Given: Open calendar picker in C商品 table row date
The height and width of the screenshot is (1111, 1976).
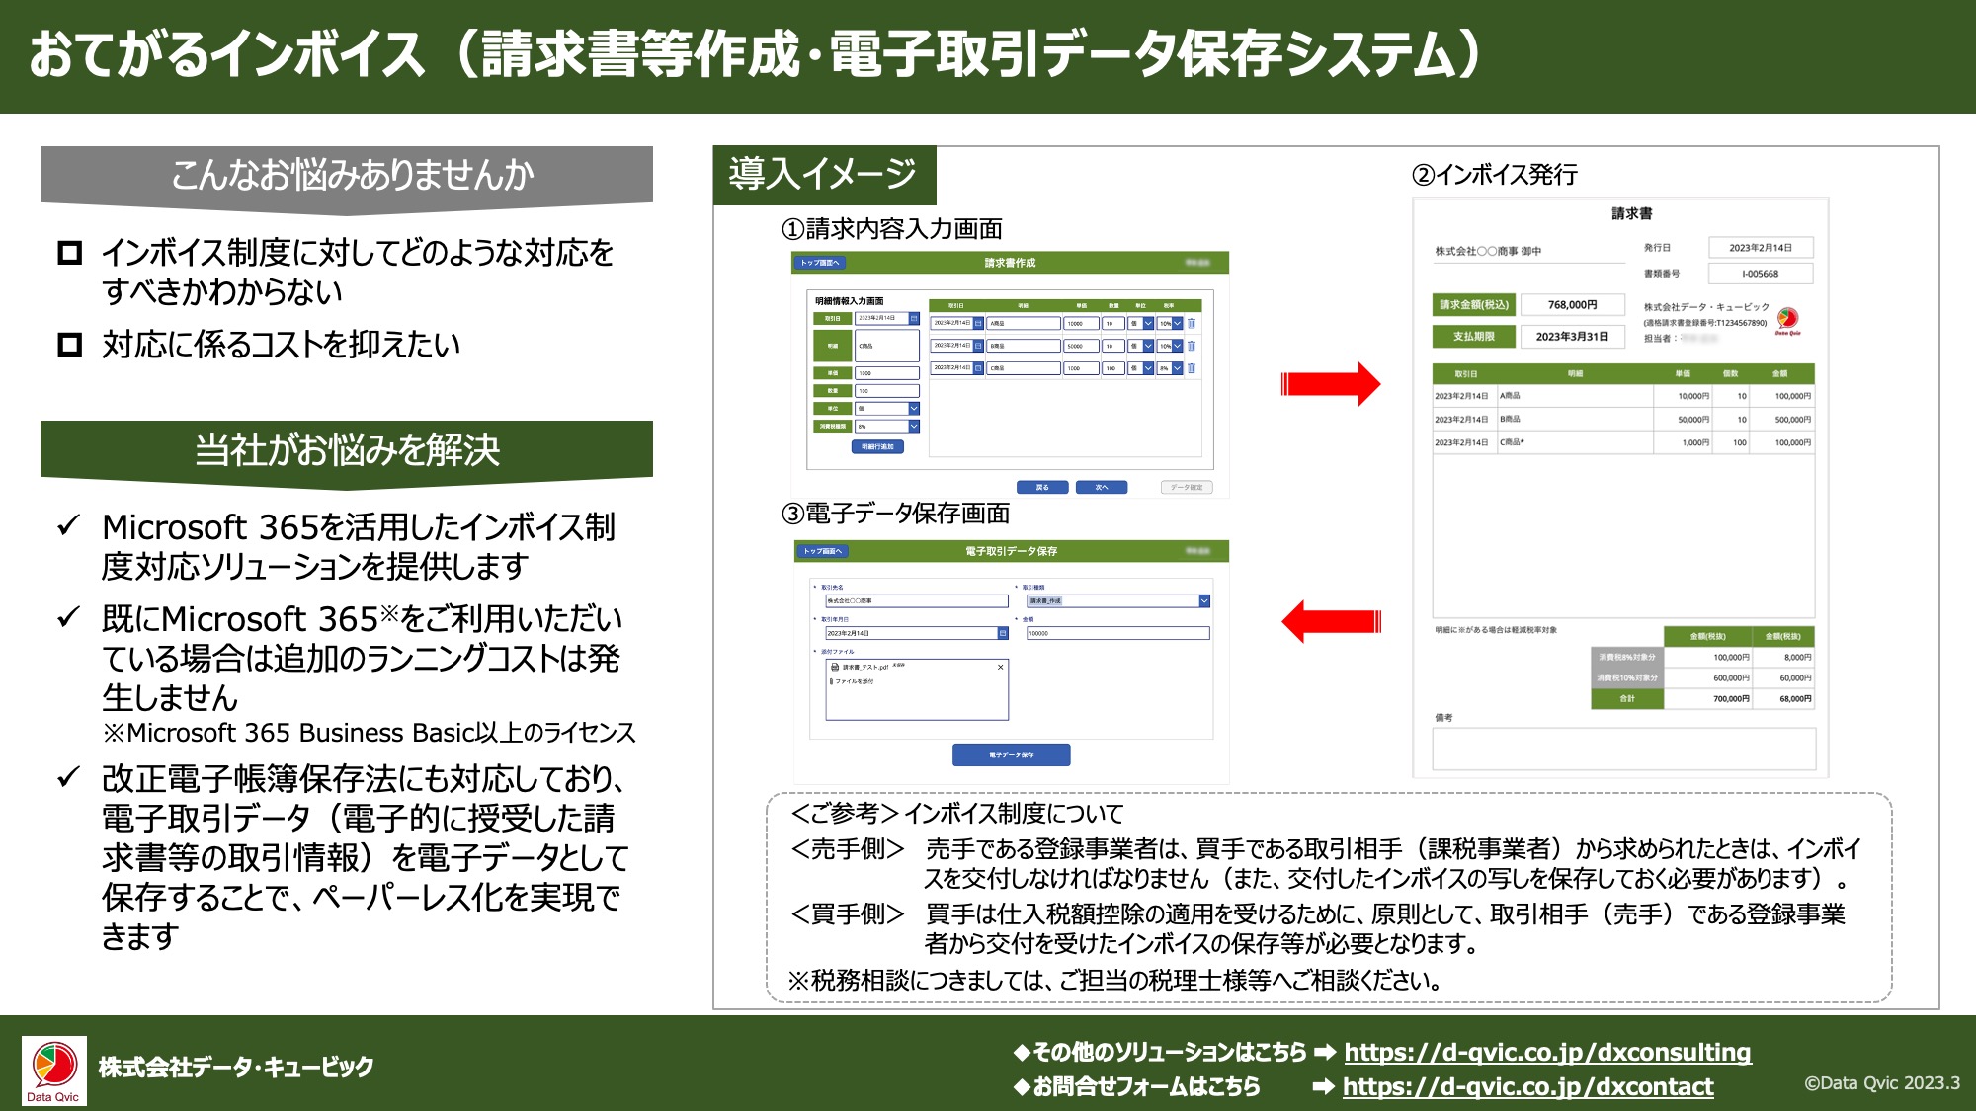Looking at the screenshot, I should click(978, 368).
